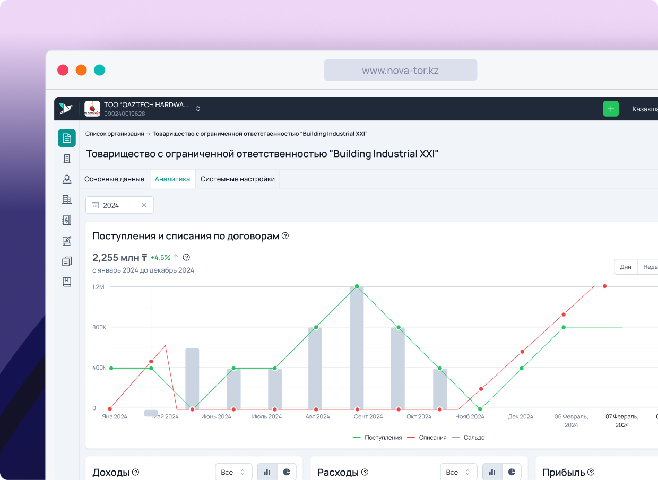Click the green peak point at Сент 2024

[357, 286]
